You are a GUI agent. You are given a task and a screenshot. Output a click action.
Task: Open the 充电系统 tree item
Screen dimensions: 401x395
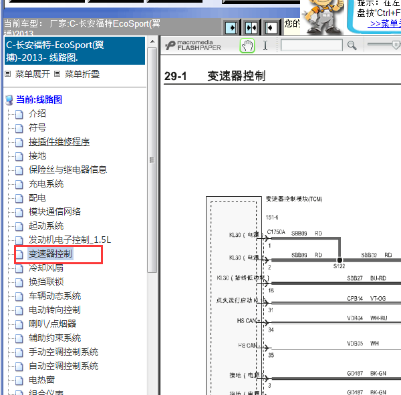[46, 183]
